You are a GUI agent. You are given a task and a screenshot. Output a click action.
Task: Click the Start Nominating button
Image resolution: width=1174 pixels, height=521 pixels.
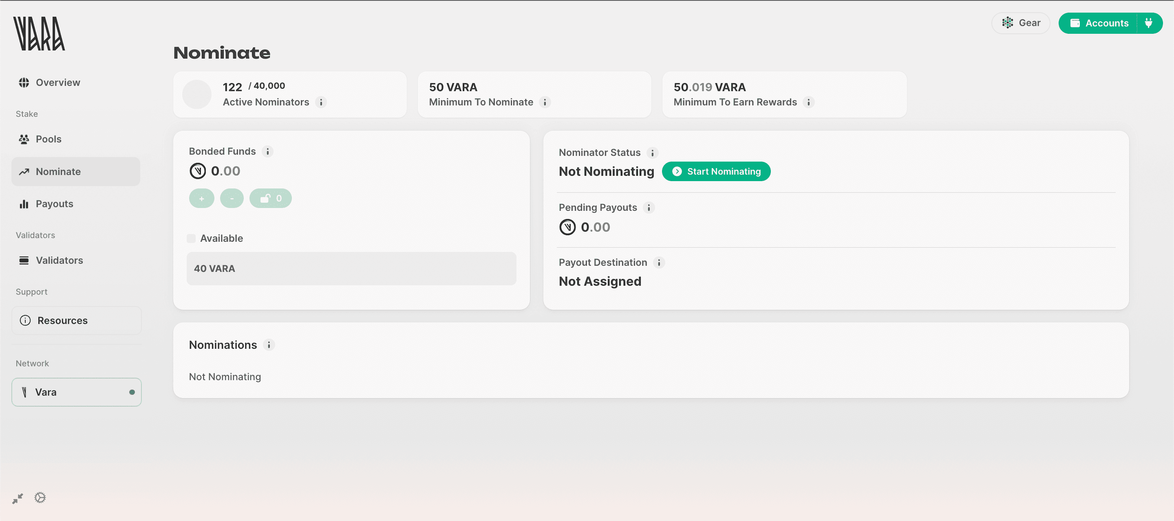click(715, 171)
